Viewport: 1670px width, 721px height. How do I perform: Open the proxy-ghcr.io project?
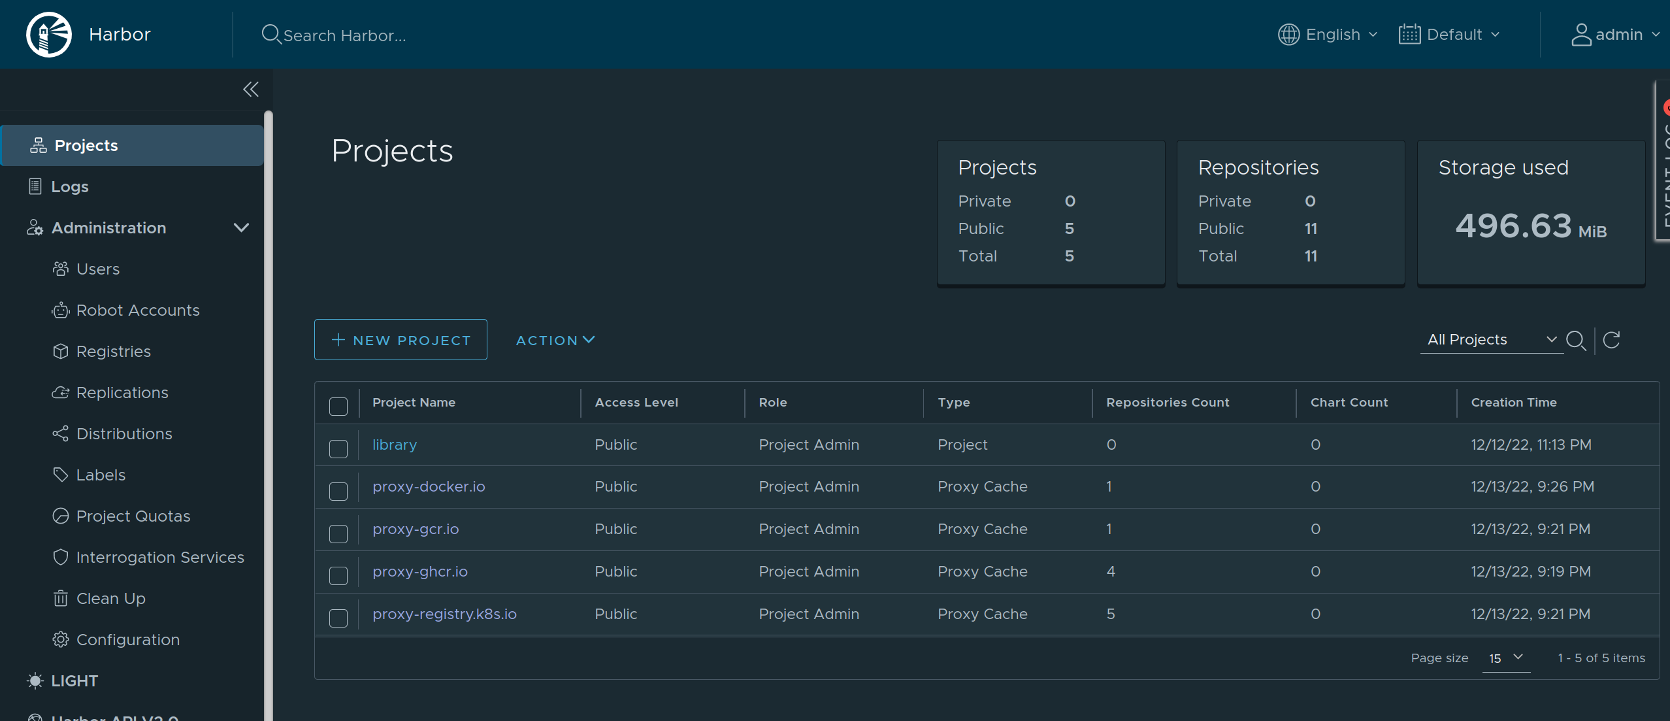(420, 571)
